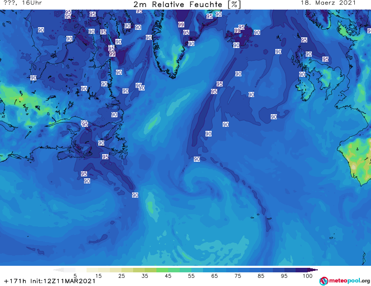Pick the dark purple arrow end of color bar

(x=313, y=270)
